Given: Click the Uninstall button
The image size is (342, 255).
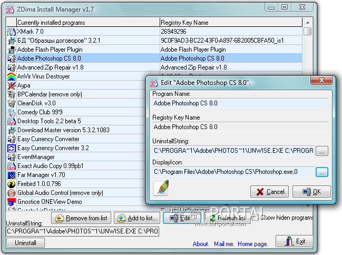Looking at the screenshot, I should [x=25, y=242].
